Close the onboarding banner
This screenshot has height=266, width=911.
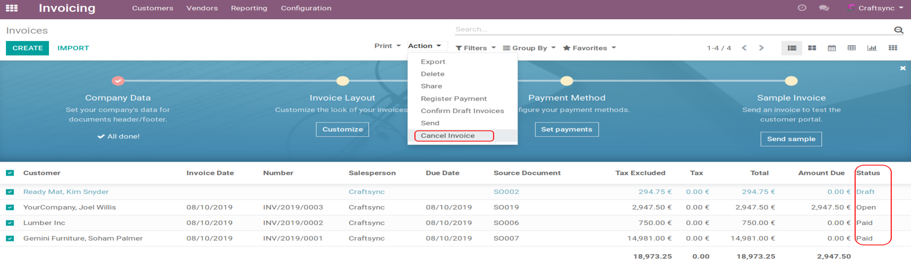(x=903, y=68)
